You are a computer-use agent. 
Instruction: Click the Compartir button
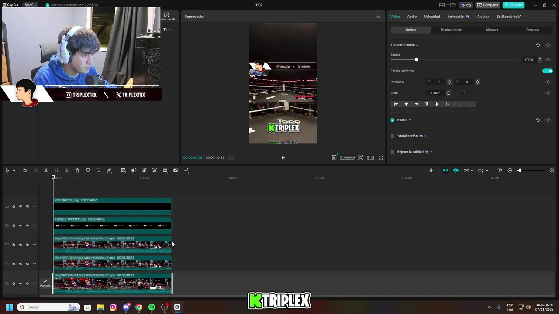tap(488, 5)
